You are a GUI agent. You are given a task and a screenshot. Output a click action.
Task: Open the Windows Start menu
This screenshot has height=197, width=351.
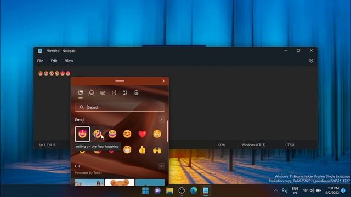point(145,190)
